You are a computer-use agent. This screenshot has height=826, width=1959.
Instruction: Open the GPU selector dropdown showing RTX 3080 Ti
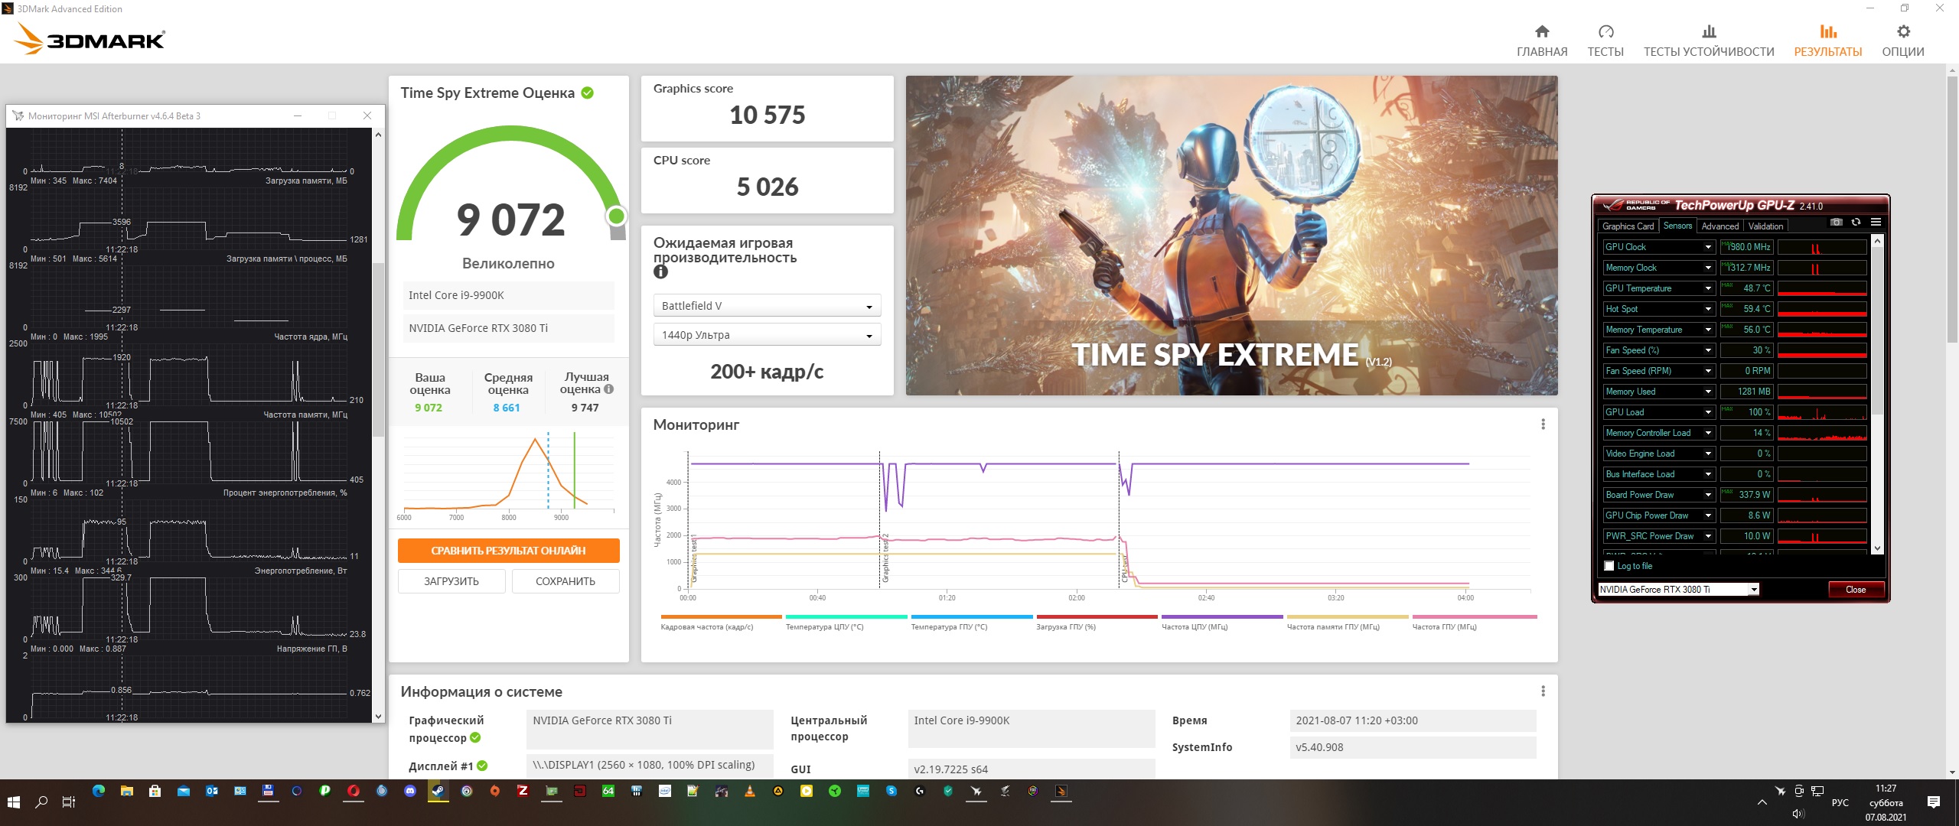[x=1678, y=590]
